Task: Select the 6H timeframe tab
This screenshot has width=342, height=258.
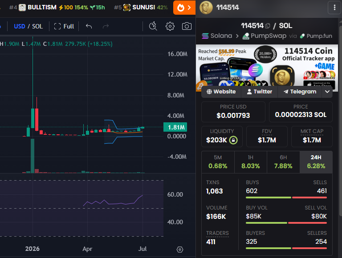Action: click(283, 162)
